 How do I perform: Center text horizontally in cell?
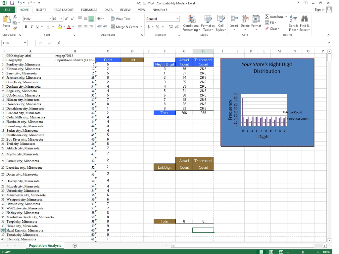click(86, 27)
